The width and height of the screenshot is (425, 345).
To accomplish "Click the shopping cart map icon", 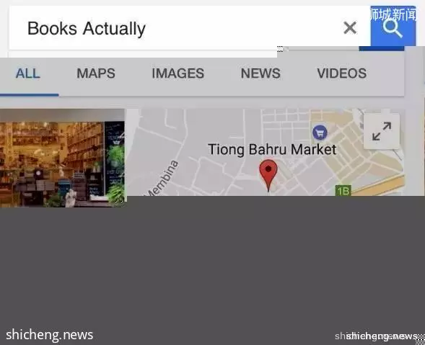I will 320,133.
